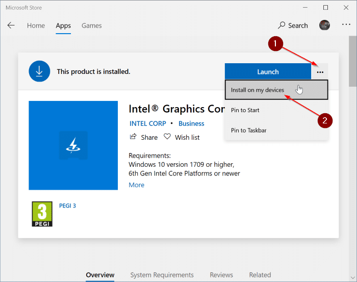Click the Wish list heart icon
The height and width of the screenshot is (282, 357).
coord(167,137)
